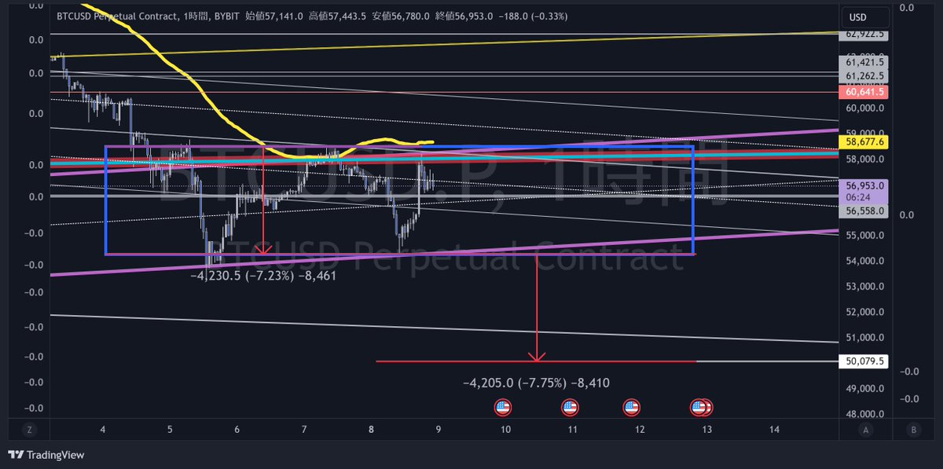Click the 53,000.0 price axis tick
This screenshot has width=943, height=469.
[866, 287]
